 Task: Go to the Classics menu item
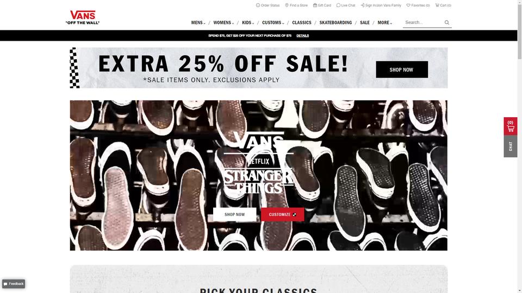click(302, 23)
